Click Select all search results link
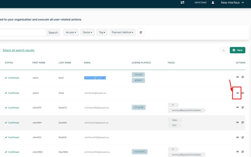 (18, 50)
